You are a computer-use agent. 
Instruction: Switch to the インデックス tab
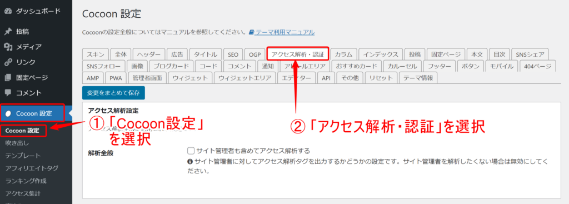tap(381, 54)
